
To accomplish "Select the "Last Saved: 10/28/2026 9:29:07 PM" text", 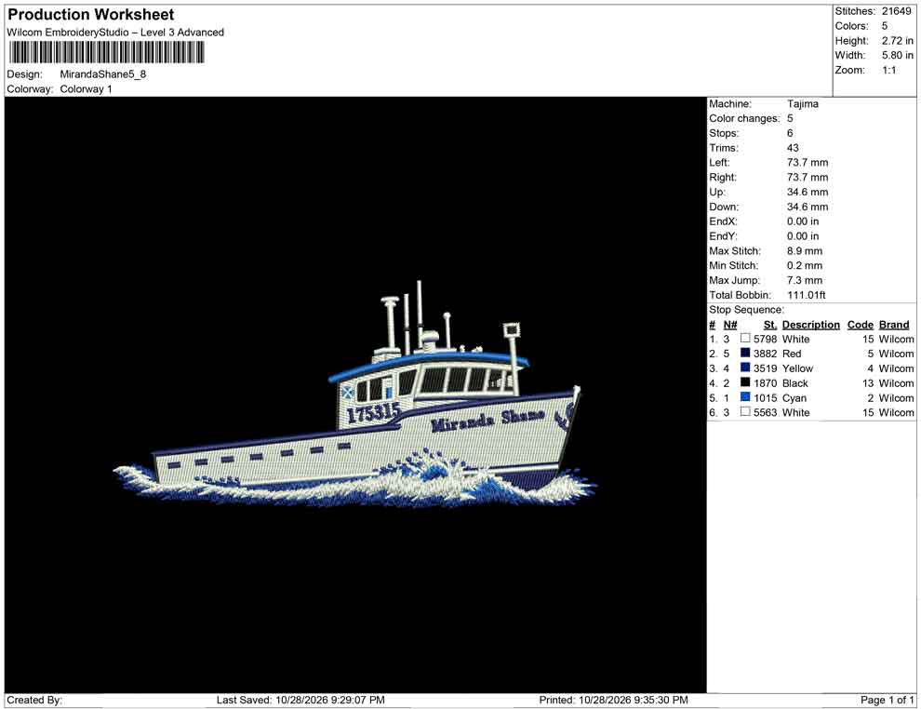I will click(300, 700).
